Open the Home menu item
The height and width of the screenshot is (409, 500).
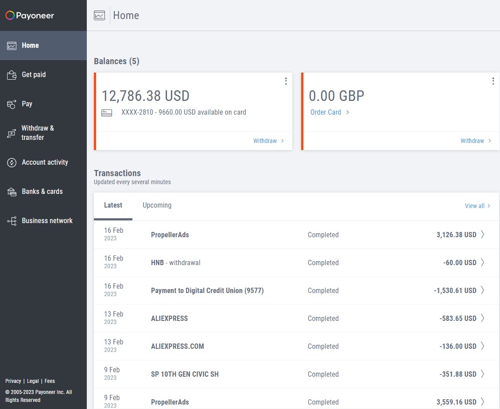click(x=43, y=46)
